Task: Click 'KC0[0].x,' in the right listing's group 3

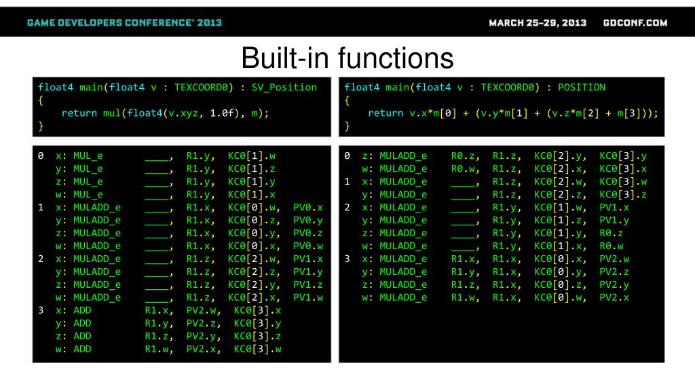Action: pyautogui.click(x=561, y=259)
